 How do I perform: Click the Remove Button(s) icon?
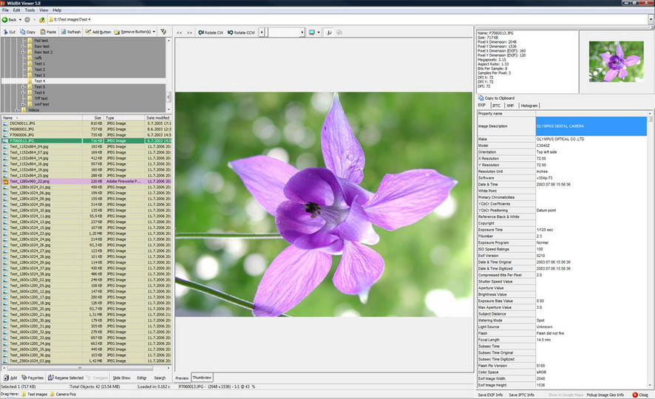pos(117,32)
